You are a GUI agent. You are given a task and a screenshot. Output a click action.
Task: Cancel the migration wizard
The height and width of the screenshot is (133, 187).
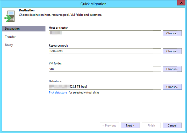(172, 125)
